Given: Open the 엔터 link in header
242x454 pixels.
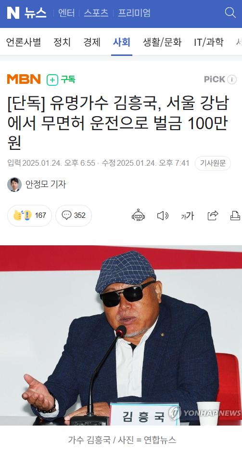Looking at the screenshot, I should pyautogui.click(x=66, y=13).
